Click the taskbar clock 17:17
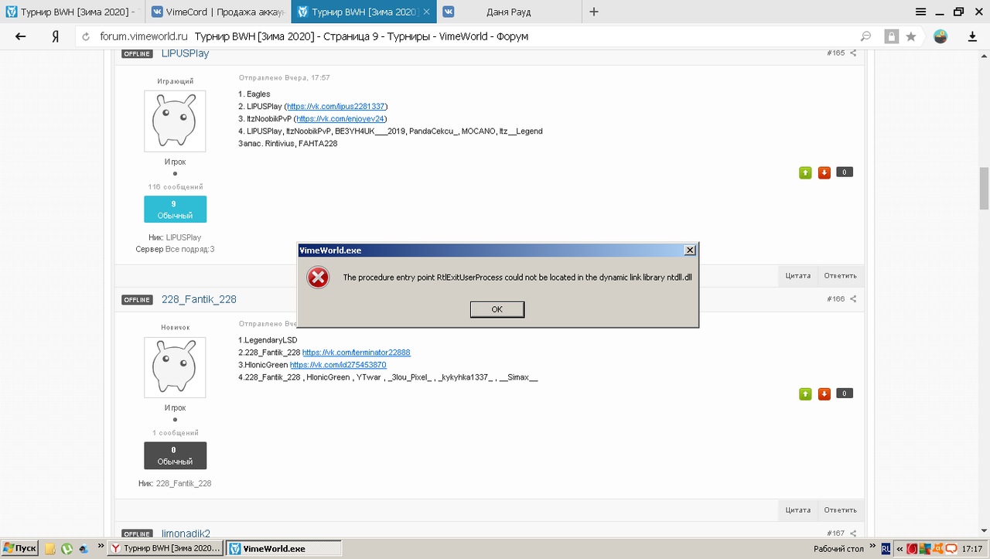 click(972, 549)
